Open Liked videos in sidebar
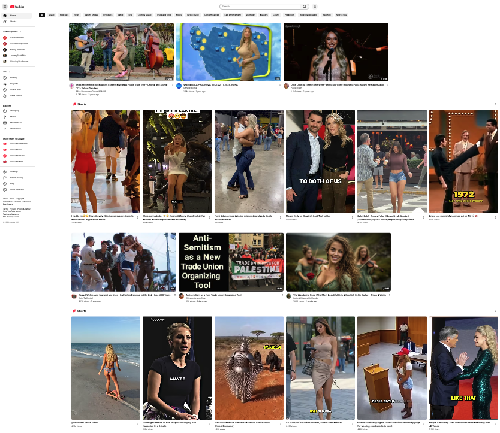This screenshot has height=433, width=500. (x=16, y=96)
